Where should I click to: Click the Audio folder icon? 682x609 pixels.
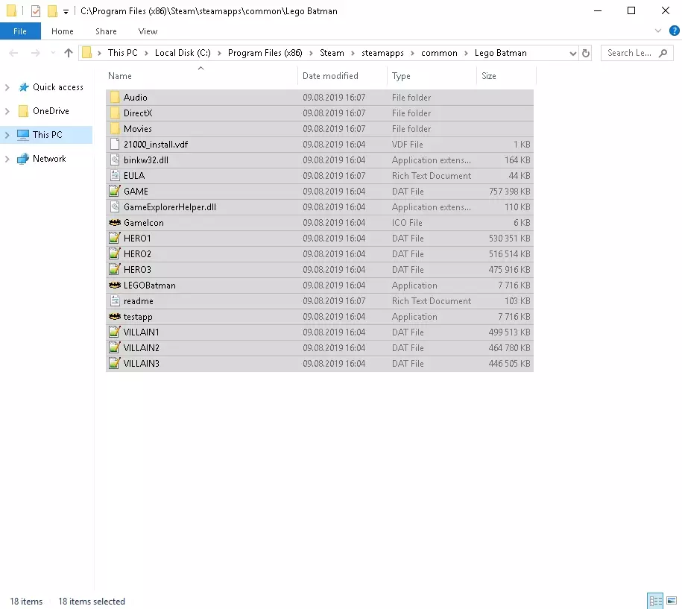click(x=115, y=98)
